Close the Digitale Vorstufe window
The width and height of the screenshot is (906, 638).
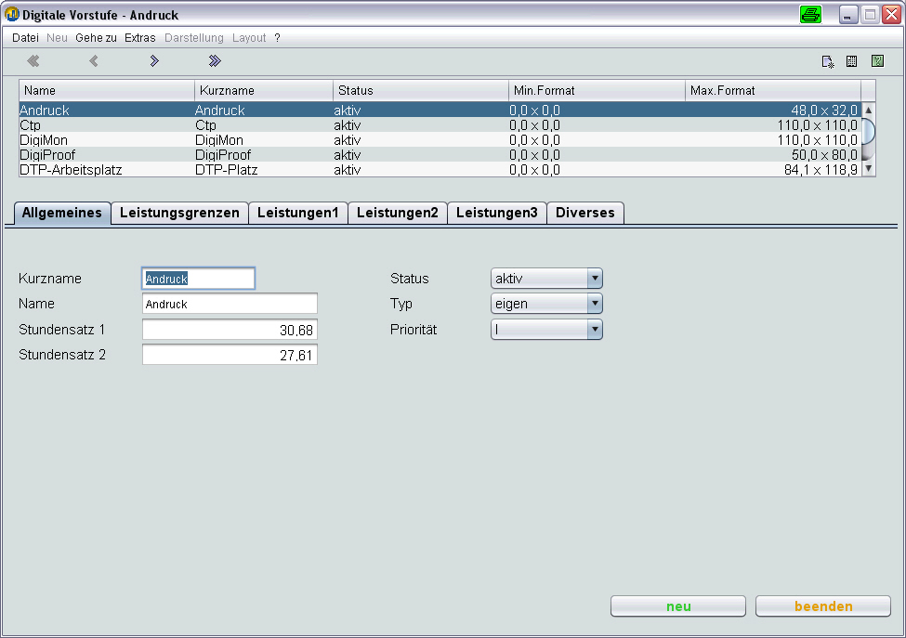pos(891,15)
